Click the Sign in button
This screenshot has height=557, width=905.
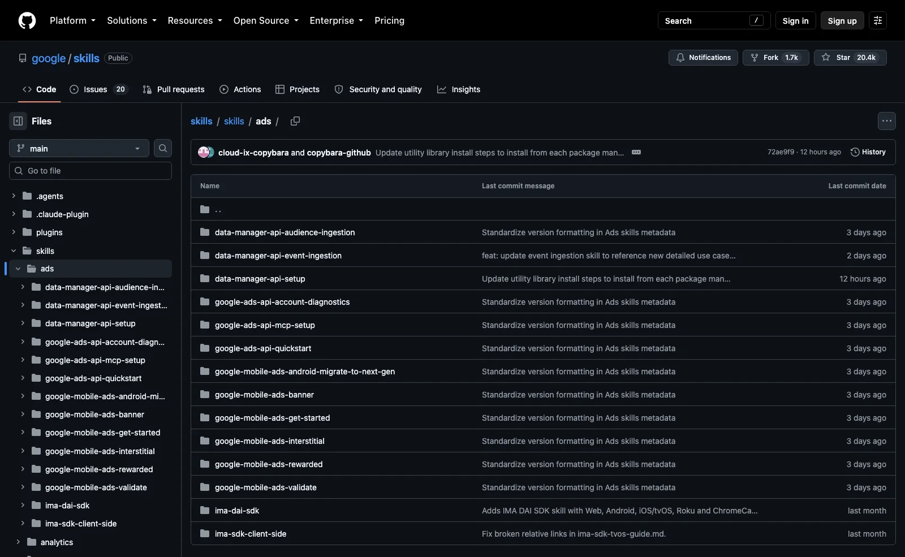pyautogui.click(x=795, y=20)
